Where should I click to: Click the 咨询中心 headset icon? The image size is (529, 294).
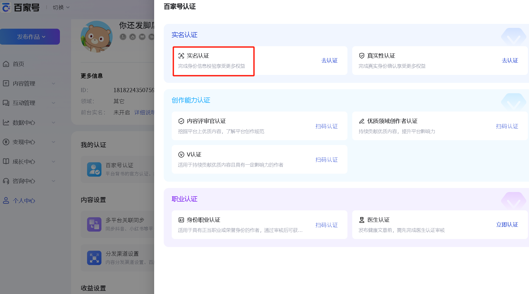6,181
